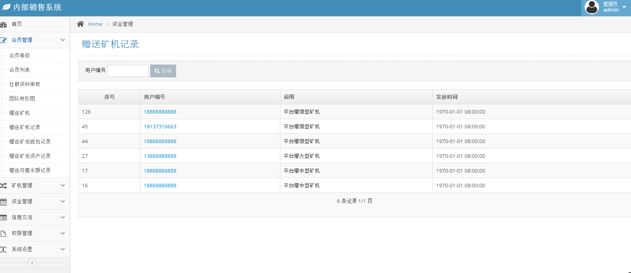This screenshot has height=273, width=631.
Task: Open 团队树形图 in sidebar
Action: (x=22, y=98)
